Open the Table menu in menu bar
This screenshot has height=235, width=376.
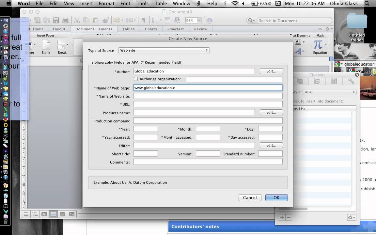pos(161,4)
